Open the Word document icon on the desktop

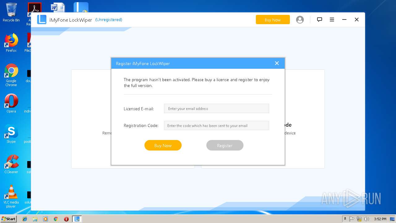[x=58, y=7]
